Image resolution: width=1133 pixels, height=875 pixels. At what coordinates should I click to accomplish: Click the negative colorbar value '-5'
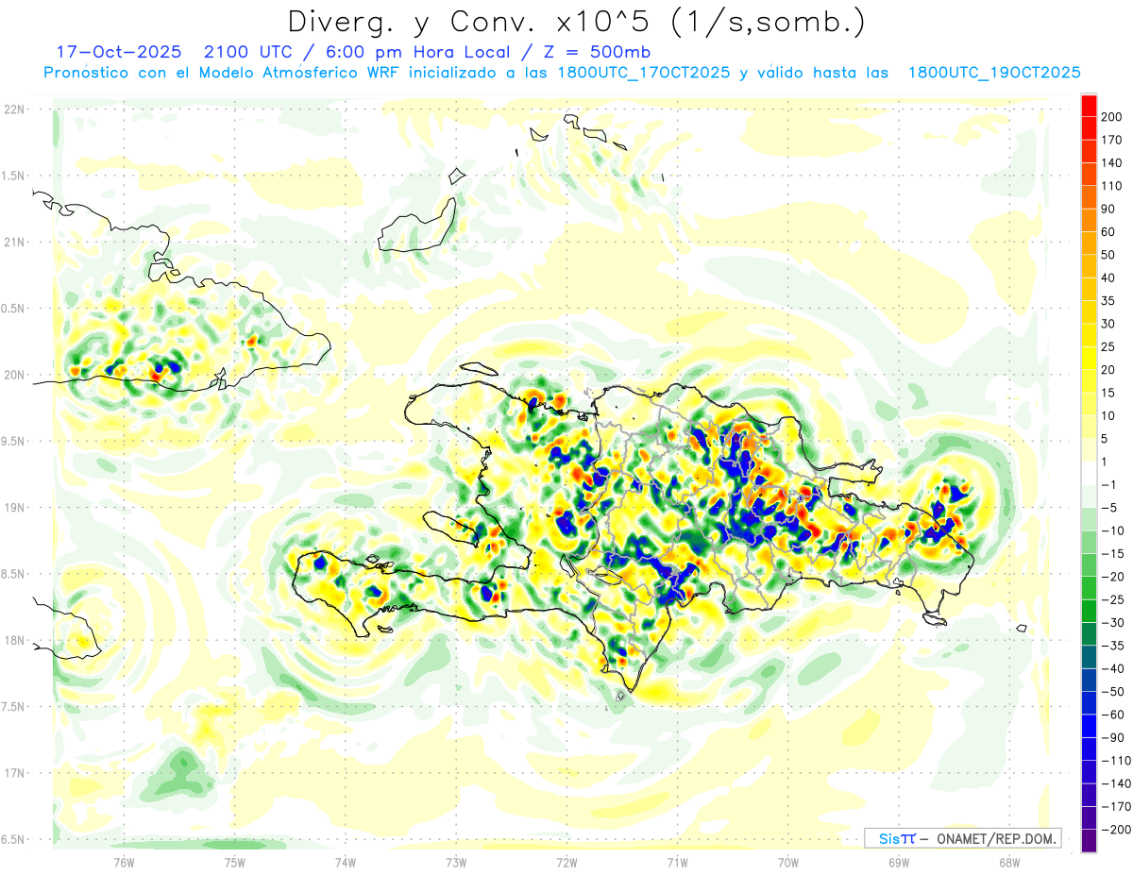click(1109, 508)
